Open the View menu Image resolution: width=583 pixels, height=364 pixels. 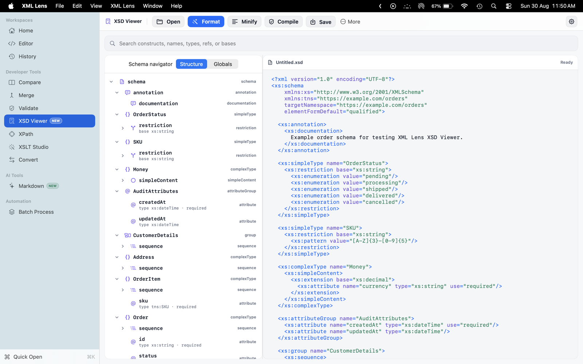96,6
